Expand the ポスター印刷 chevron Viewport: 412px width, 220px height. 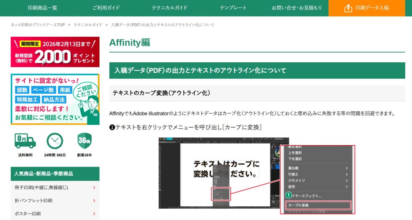pyautogui.click(x=94, y=213)
